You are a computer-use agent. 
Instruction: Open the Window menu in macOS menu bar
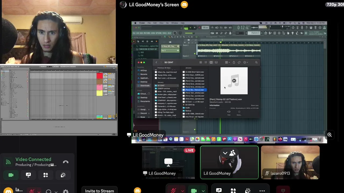click(x=174, y=23)
